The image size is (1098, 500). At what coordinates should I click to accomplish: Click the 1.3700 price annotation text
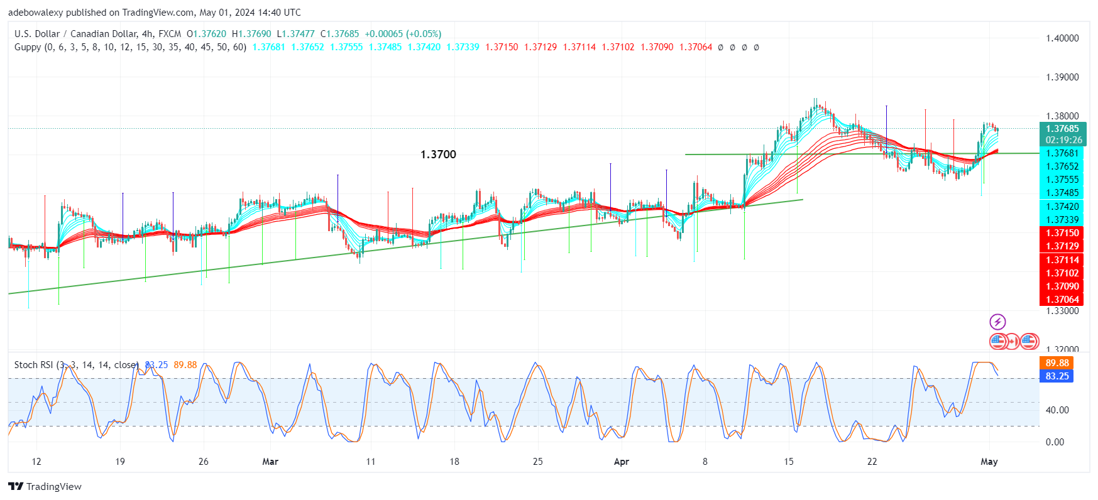pos(438,155)
